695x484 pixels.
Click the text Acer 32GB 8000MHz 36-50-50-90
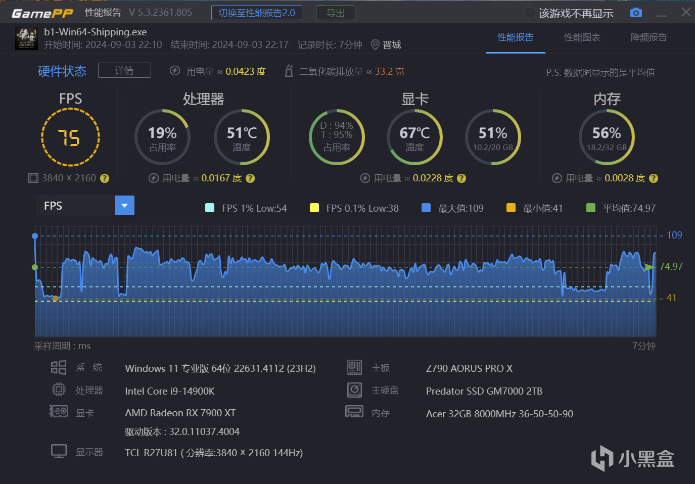point(499,414)
